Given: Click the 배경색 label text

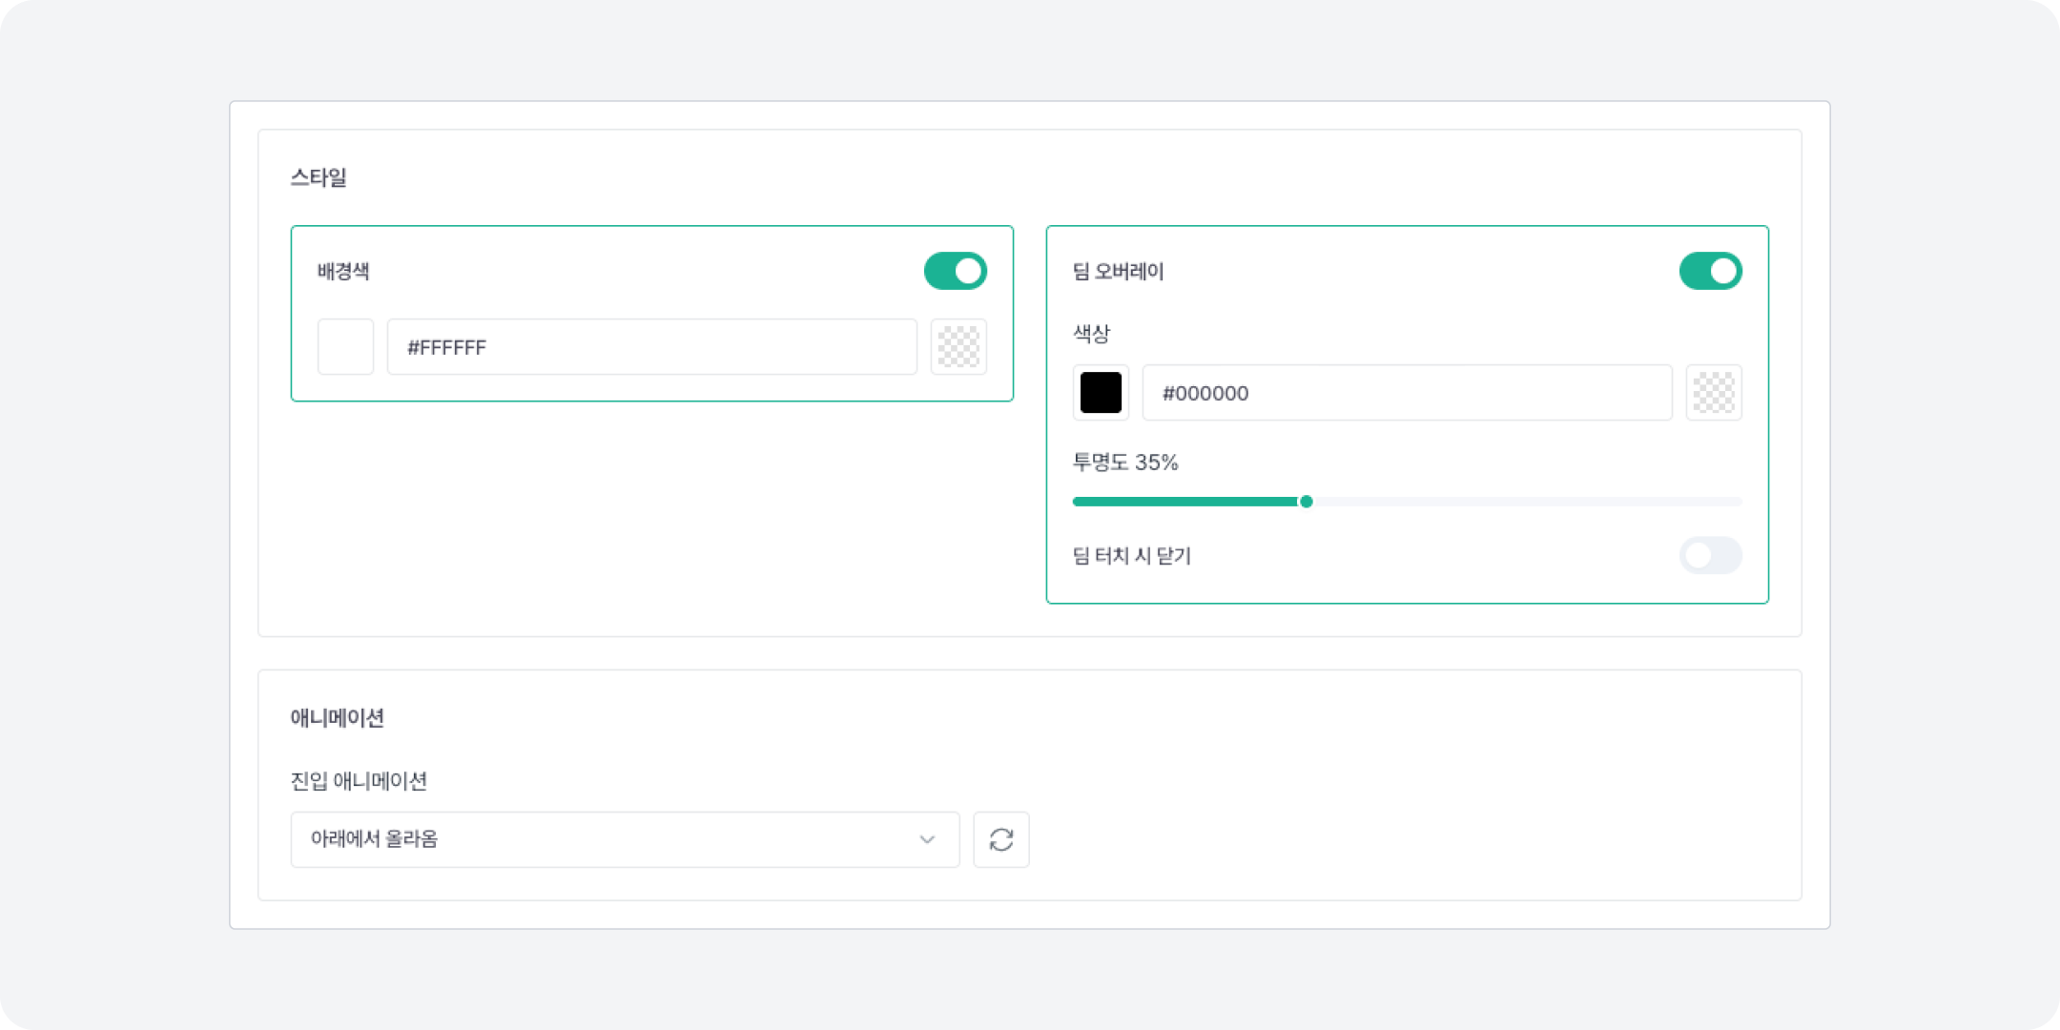Looking at the screenshot, I should coord(343,272).
